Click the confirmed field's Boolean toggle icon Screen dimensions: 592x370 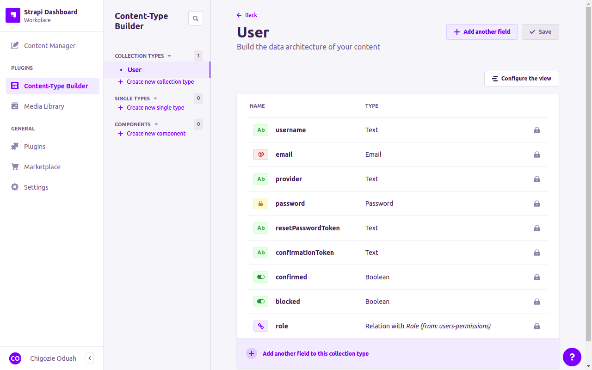point(261,277)
